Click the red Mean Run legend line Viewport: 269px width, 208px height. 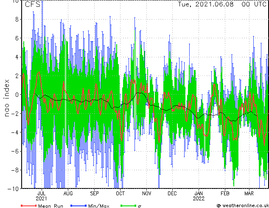coord(28,205)
